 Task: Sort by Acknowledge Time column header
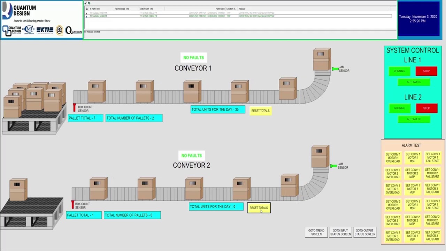click(x=126, y=9)
